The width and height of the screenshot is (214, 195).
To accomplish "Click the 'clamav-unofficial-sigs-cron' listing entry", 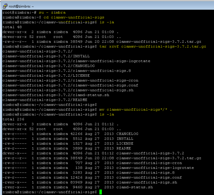I will pyautogui.click(x=149, y=163).
